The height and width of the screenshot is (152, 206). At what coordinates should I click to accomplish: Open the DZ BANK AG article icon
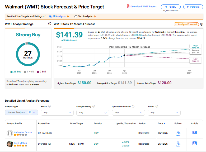click(x=194, y=133)
